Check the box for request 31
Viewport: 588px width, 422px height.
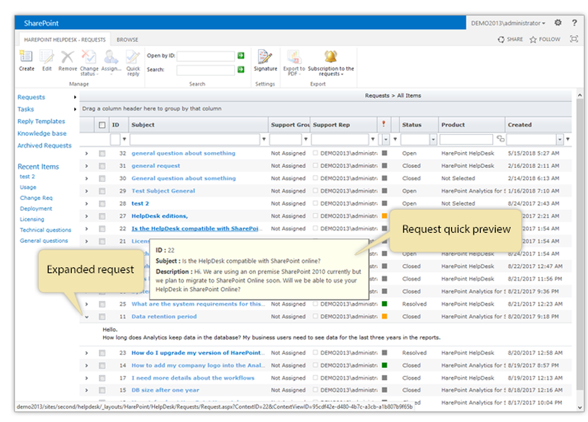pyautogui.click(x=102, y=166)
